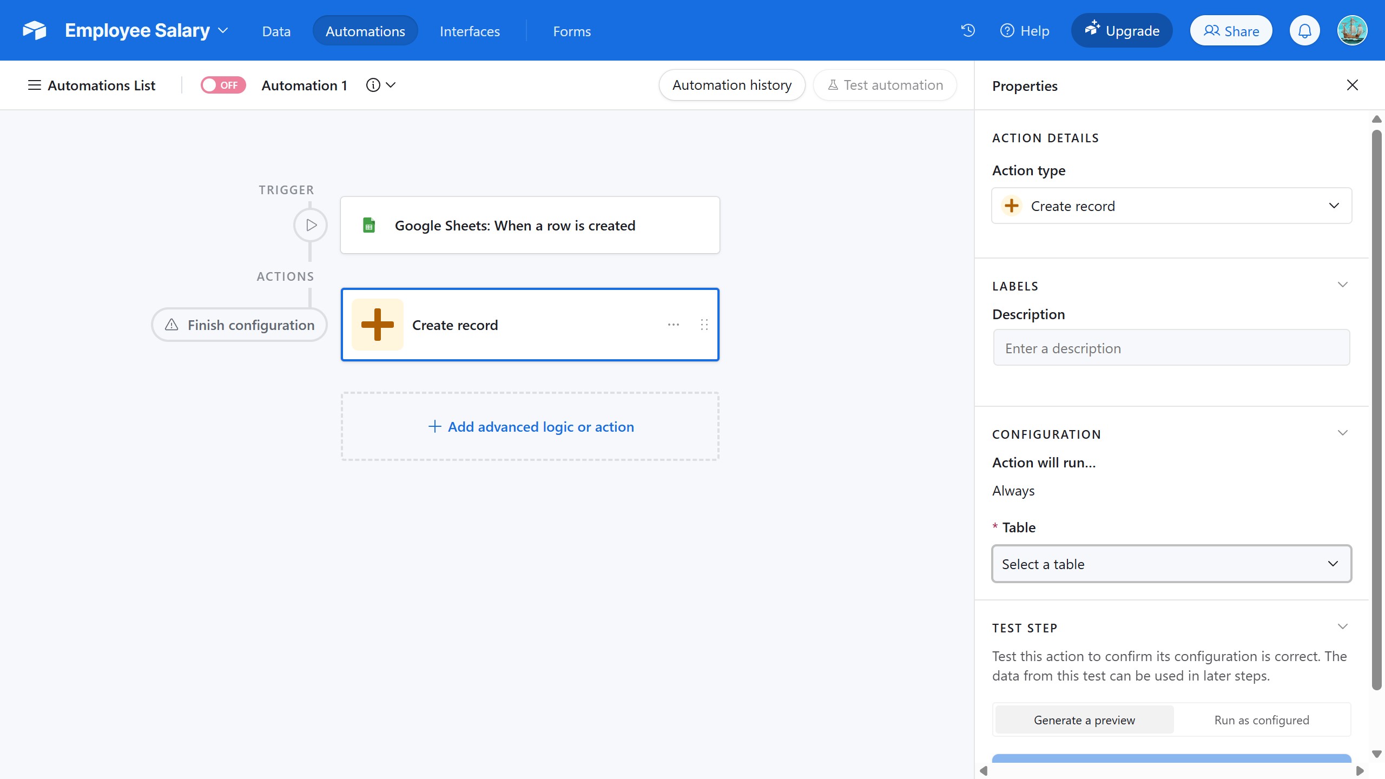Open the base history clock icon
1385x779 pixels.
pyautogui.click(x=968, y=30)
